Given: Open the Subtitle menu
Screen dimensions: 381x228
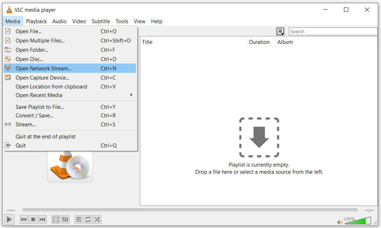Looking at the screenshot, I should [x=101, y=21].
